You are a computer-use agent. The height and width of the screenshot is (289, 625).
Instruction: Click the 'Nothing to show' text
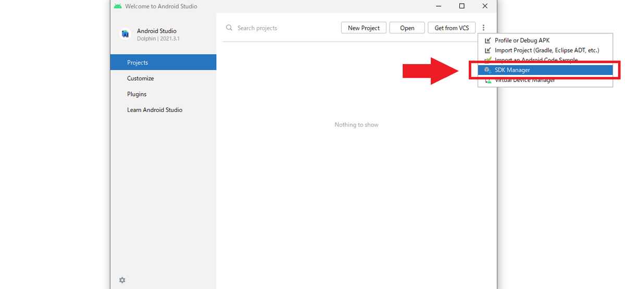click(357, 125)
